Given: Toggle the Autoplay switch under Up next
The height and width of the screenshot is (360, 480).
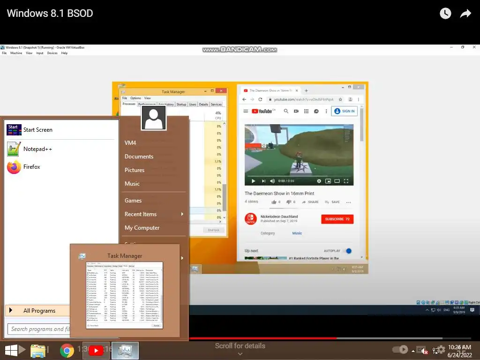Looking at the screenshot, I should [x=348, y=251].
